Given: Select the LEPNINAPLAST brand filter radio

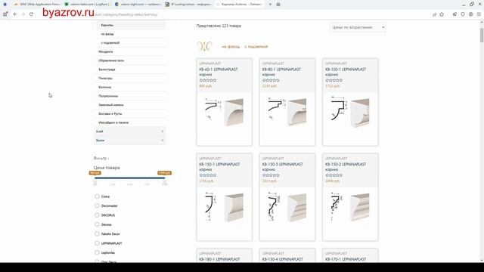Looking at the screenshot, I should point(97,243).
